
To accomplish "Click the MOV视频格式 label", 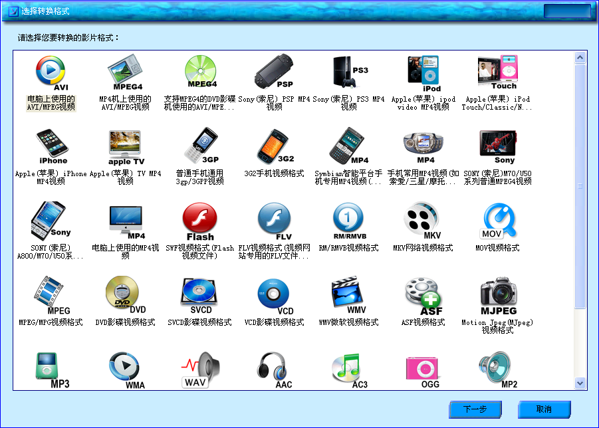I will [x=498, y=248].
